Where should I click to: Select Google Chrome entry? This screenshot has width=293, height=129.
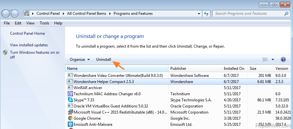click(x=179, y=118)
